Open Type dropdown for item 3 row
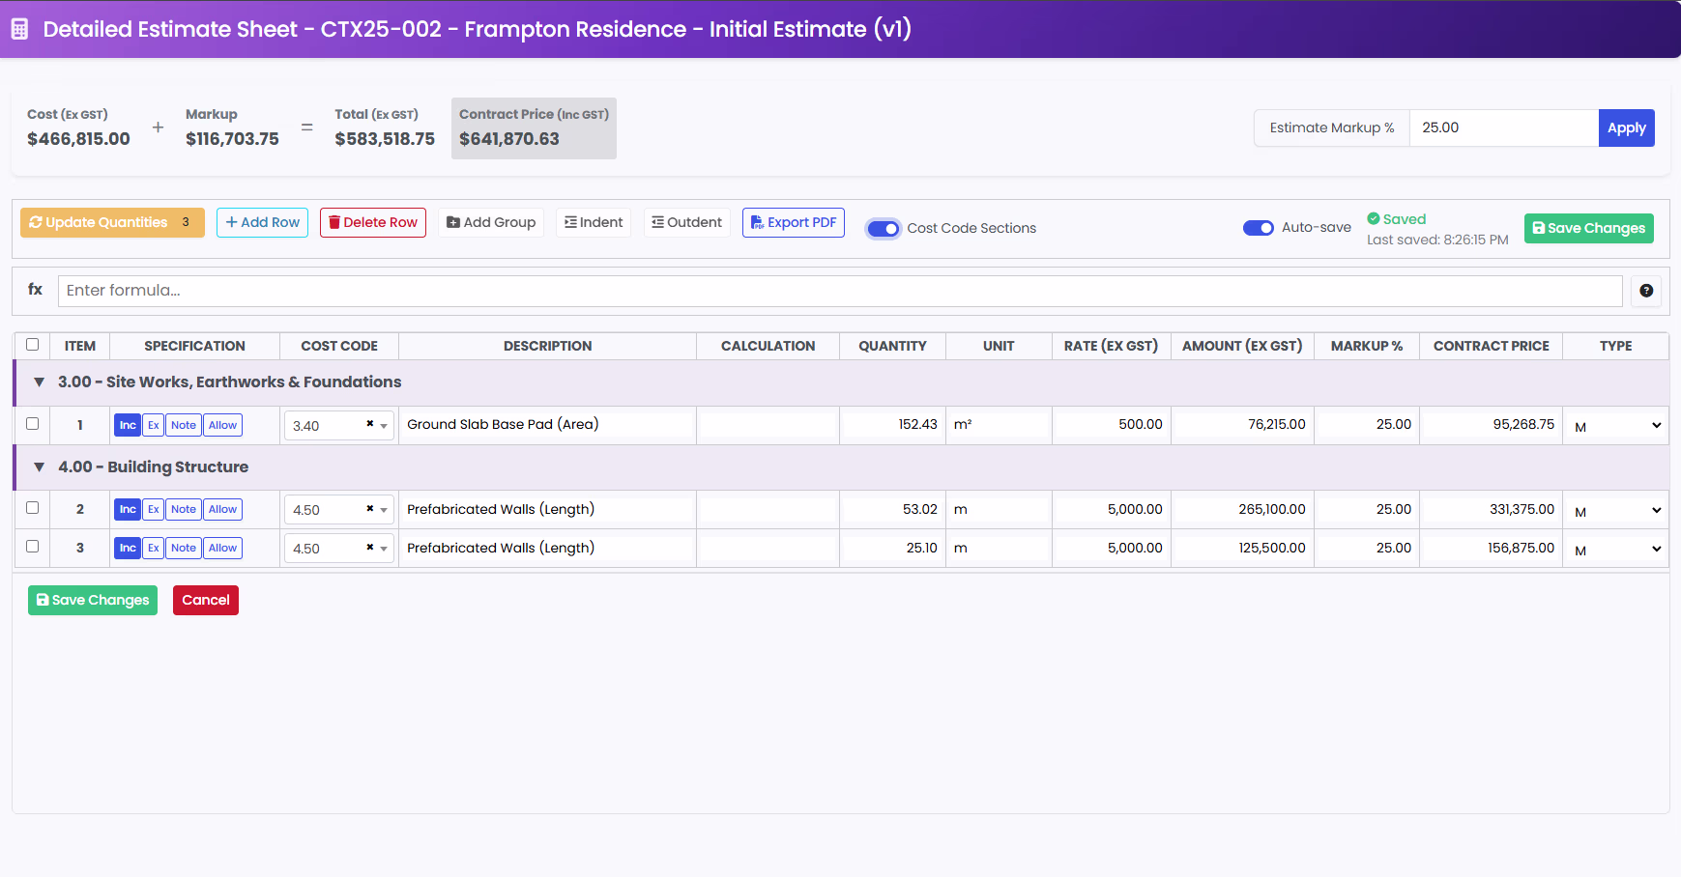1681x877 pixels. 1616,550
